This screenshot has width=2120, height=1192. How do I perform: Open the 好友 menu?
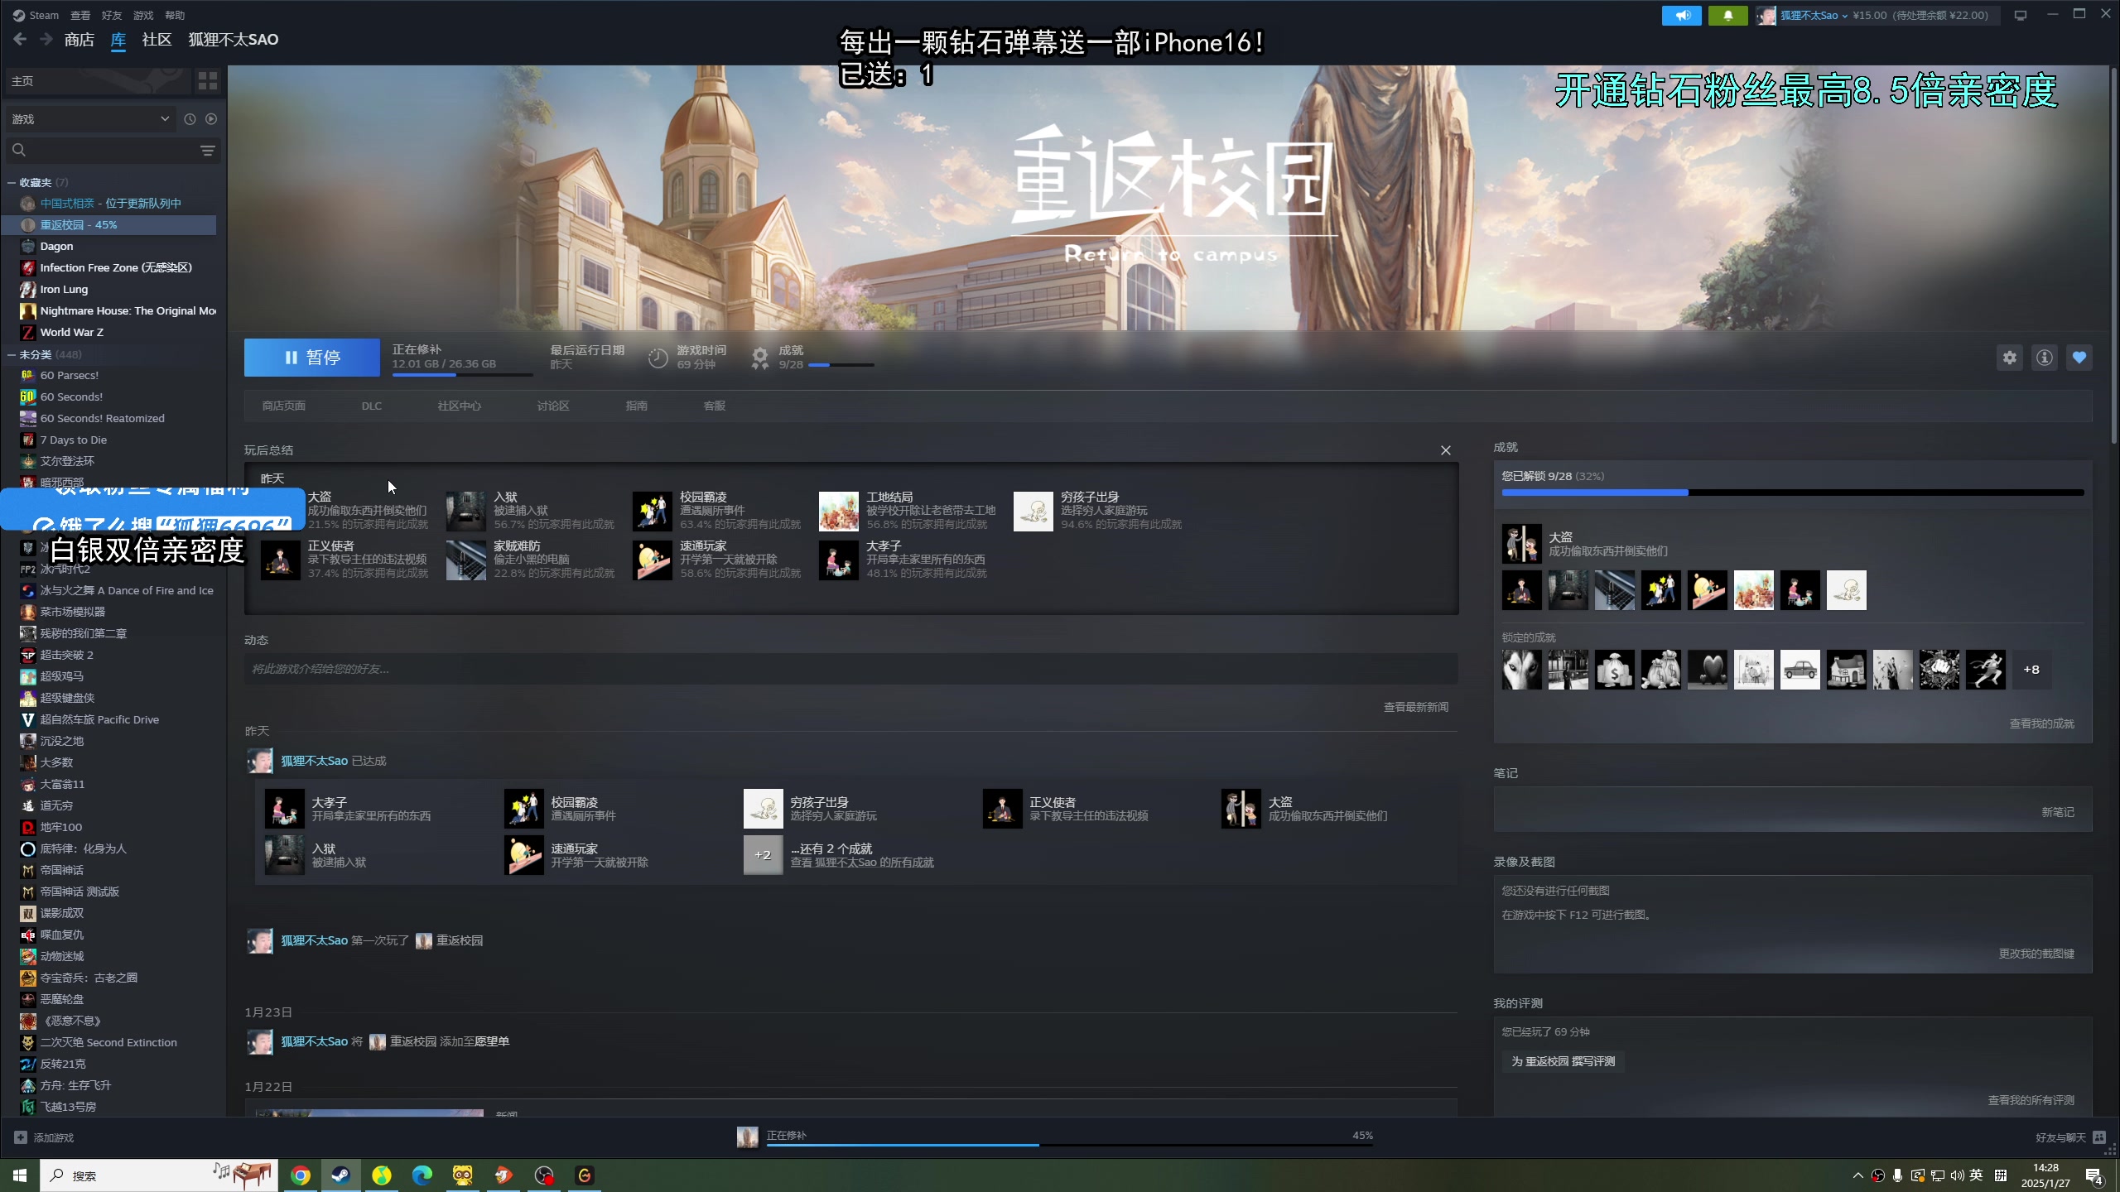[112, 15]
